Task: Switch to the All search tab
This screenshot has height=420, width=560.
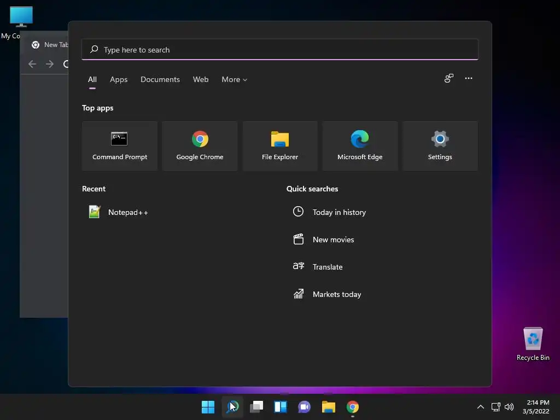Action: pyautogui.click(x=92, y=80)
